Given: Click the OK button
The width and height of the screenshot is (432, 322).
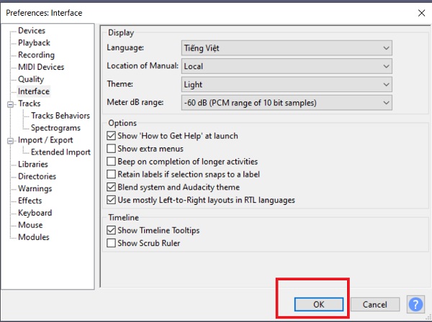Looking at the screenshot, I should click(x=319, y=305).
